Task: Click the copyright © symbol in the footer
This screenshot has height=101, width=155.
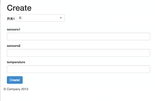Action: tap(5, 89)
